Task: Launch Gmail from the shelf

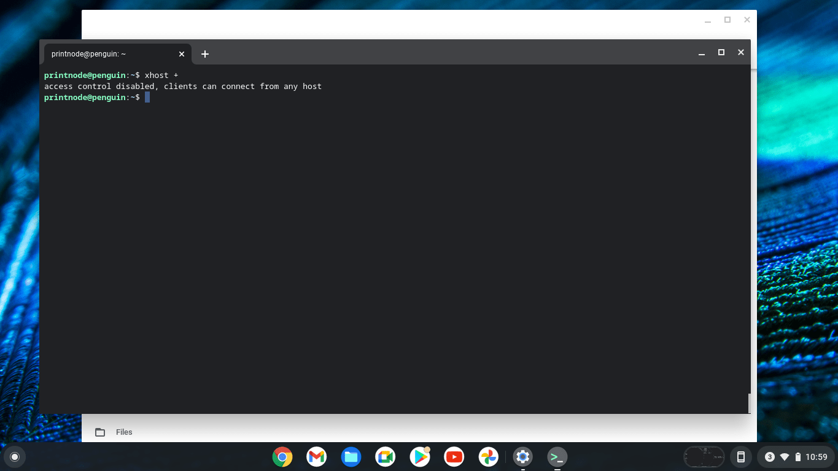Action: tap(317, 456)
